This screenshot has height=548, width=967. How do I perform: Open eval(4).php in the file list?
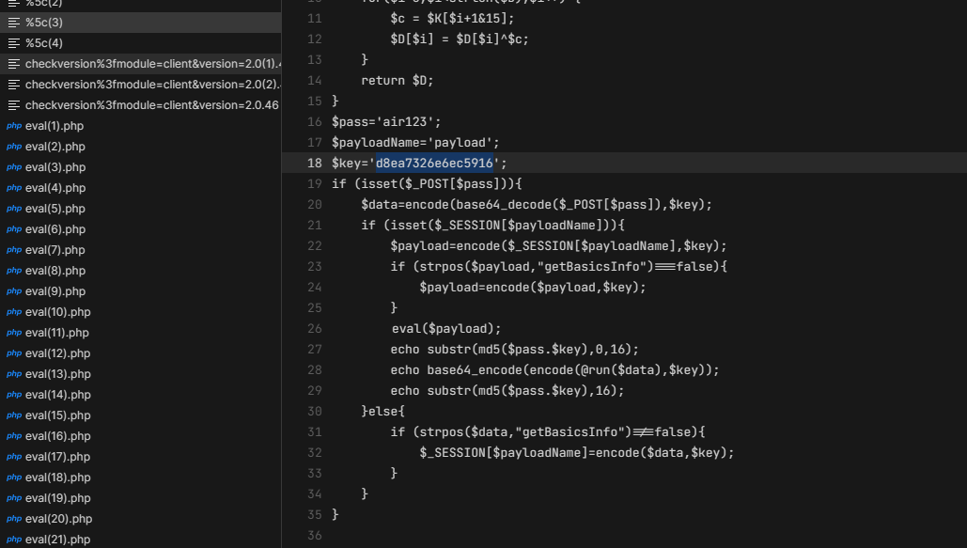click(x=141, y=188)
